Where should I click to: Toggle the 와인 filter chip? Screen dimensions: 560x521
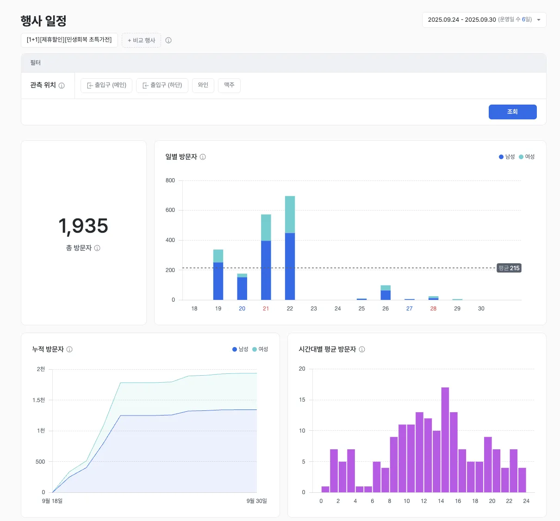(203, 85)
